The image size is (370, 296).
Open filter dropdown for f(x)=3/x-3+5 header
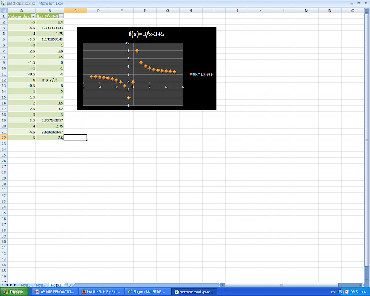pos(61,16)
